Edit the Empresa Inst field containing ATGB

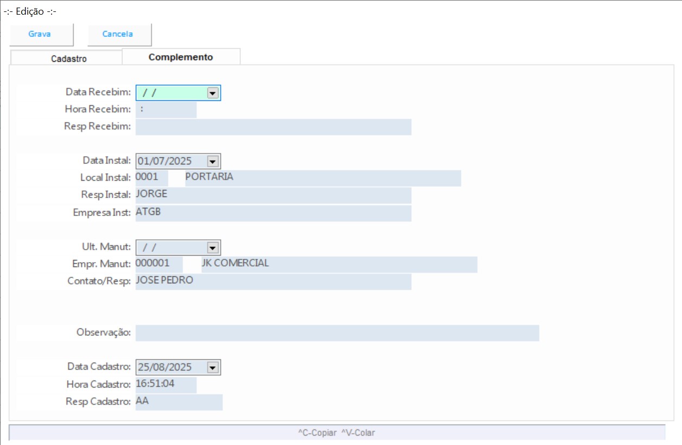[x=273, y=213]
